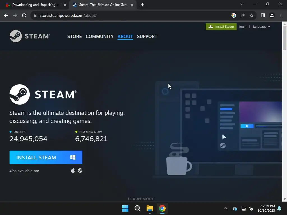Open the Chrome three-dot menu

[x=281, y=16]
